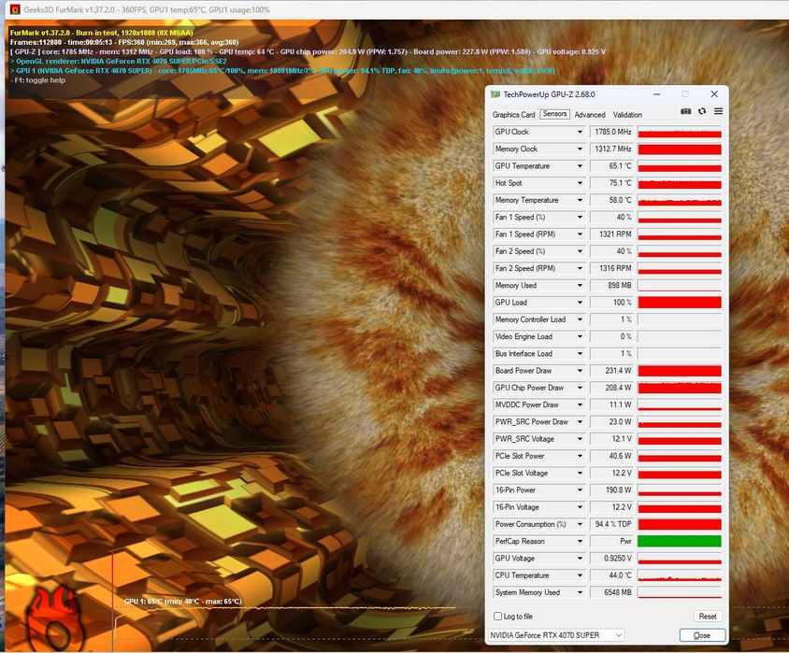This screenshot has height=653, width=789.
Task: Click the FurMark title bar icon
Action: coord(15,9)
